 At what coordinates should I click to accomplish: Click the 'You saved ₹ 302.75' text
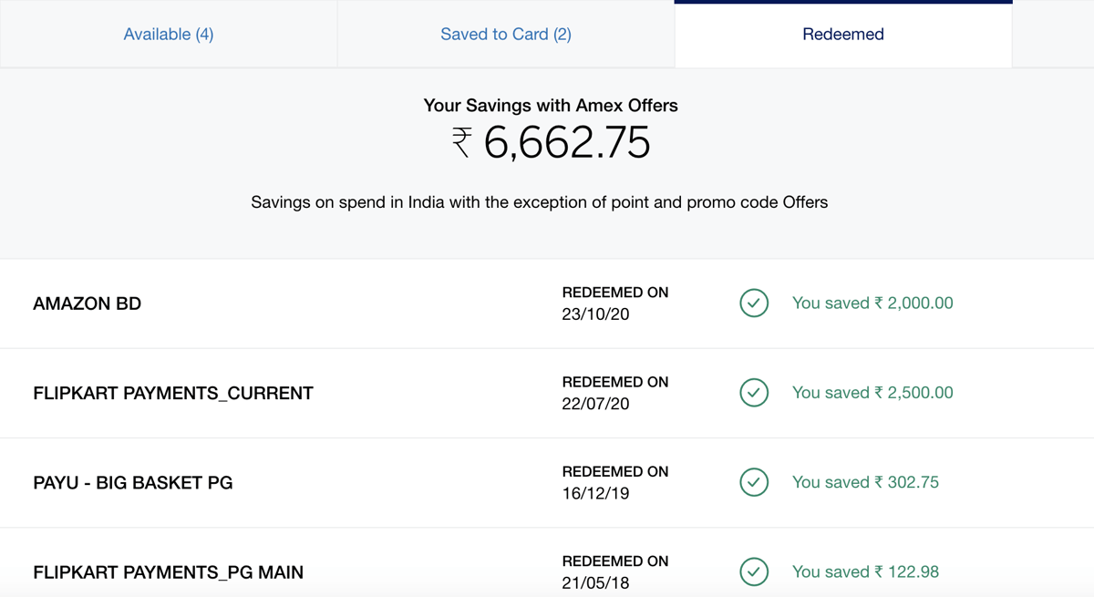pos(865,482)
